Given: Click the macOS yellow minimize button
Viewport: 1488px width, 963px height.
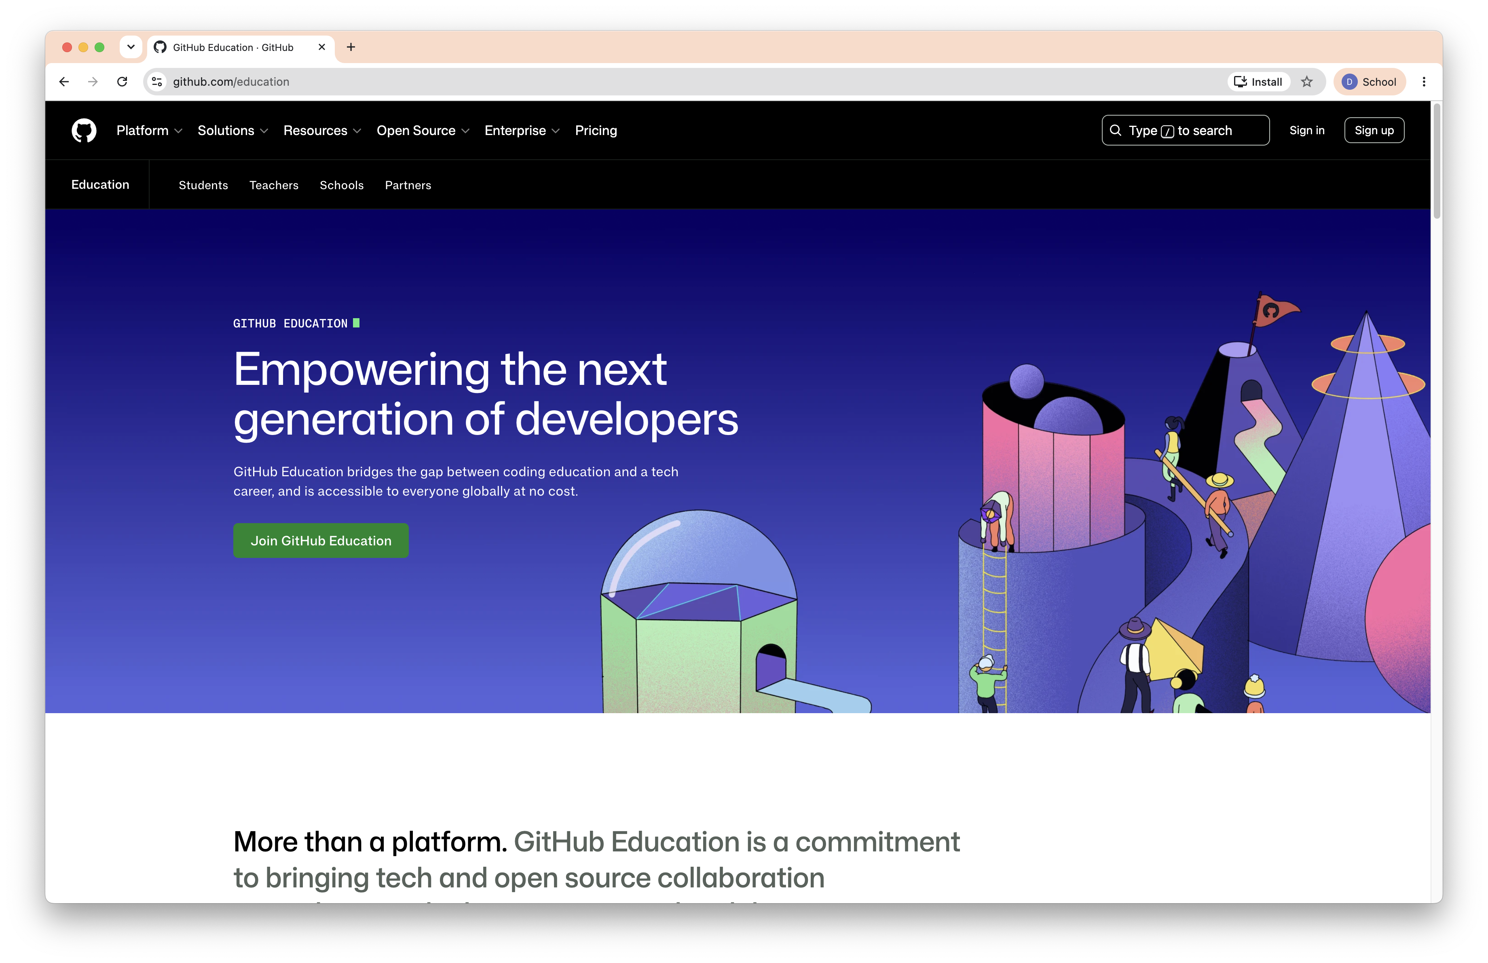Looking at the screenshot, I should click(x=83, y=47).
